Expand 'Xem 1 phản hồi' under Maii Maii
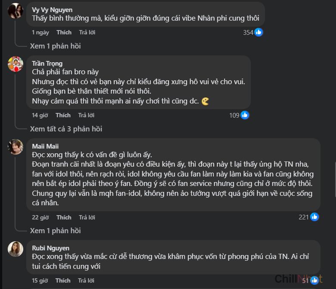 click(x=55, y=231)
